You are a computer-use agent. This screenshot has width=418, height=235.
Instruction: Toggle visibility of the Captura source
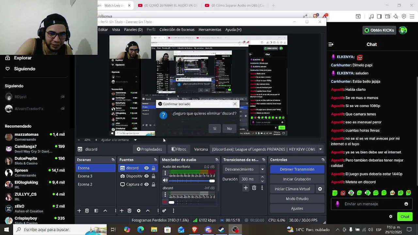click(146, 184)
